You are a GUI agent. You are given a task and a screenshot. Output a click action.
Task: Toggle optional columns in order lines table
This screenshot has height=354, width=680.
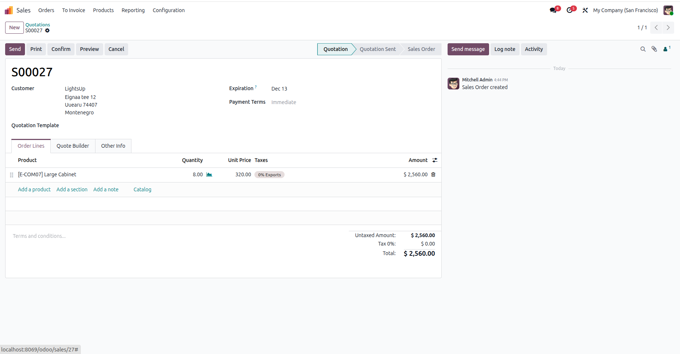click(x=435, y=160)
